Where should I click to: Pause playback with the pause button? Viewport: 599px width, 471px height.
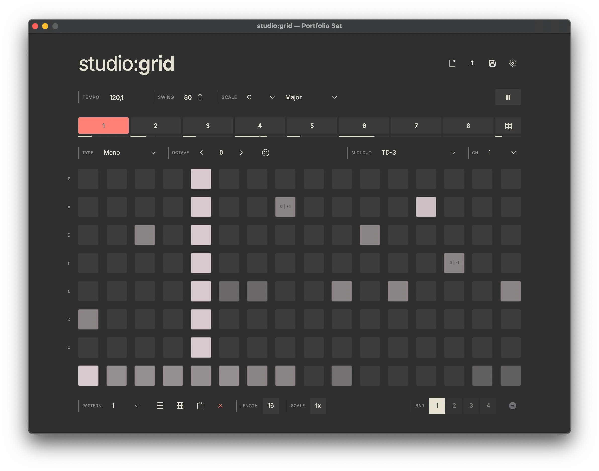(508, 97)
